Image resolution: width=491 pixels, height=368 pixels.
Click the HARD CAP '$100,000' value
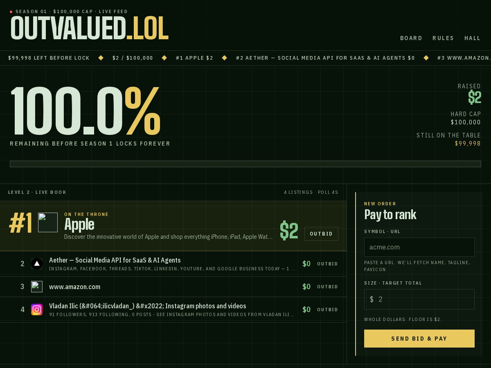pos(466,122)
